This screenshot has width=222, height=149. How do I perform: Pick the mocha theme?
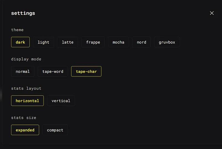point(118,42)
